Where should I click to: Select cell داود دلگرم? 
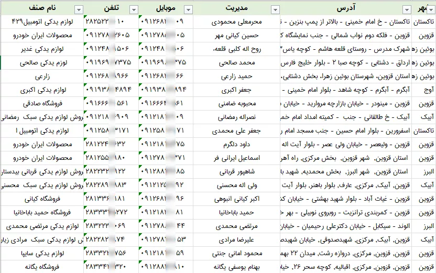[x=237, y=144]
